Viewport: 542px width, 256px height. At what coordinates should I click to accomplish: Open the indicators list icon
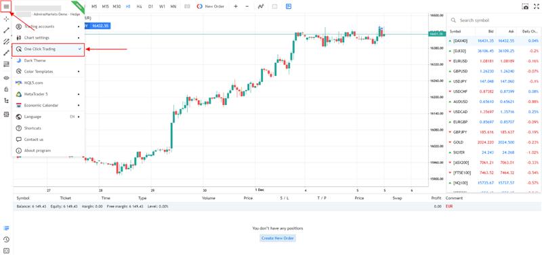pos(261,6)
